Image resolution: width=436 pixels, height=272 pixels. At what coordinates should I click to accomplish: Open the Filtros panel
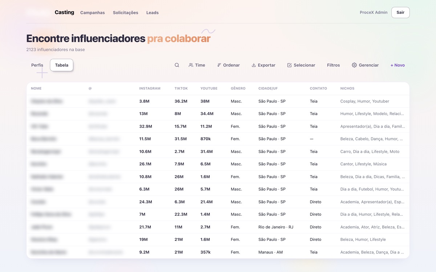coord(334,65)
